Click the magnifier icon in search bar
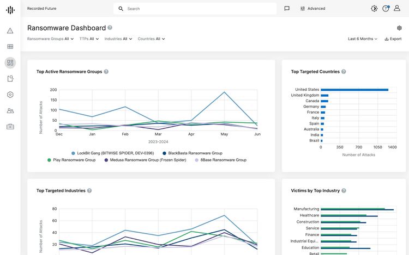The width and height of the screenshot is (409, 255). pos(121,9)
